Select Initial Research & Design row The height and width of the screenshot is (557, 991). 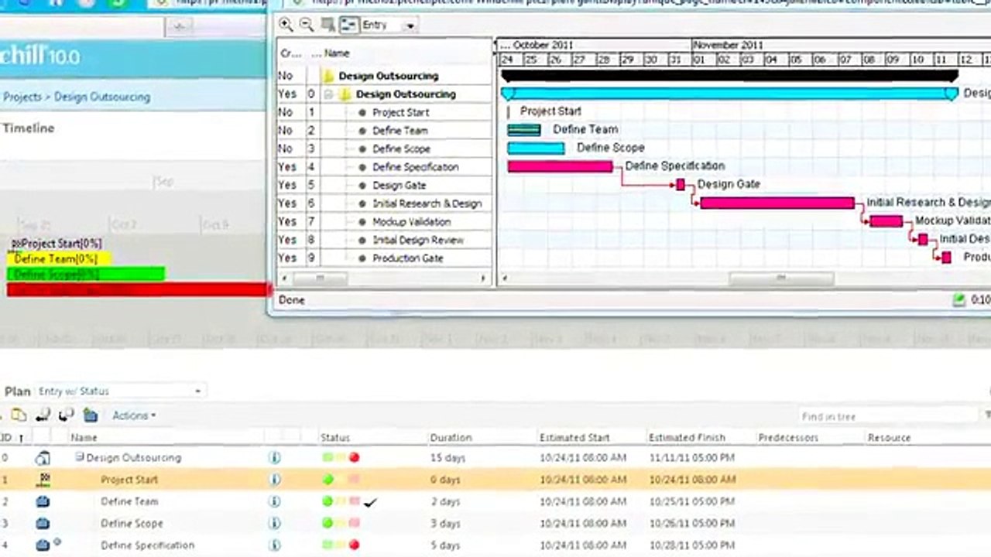tap(385, 203)
